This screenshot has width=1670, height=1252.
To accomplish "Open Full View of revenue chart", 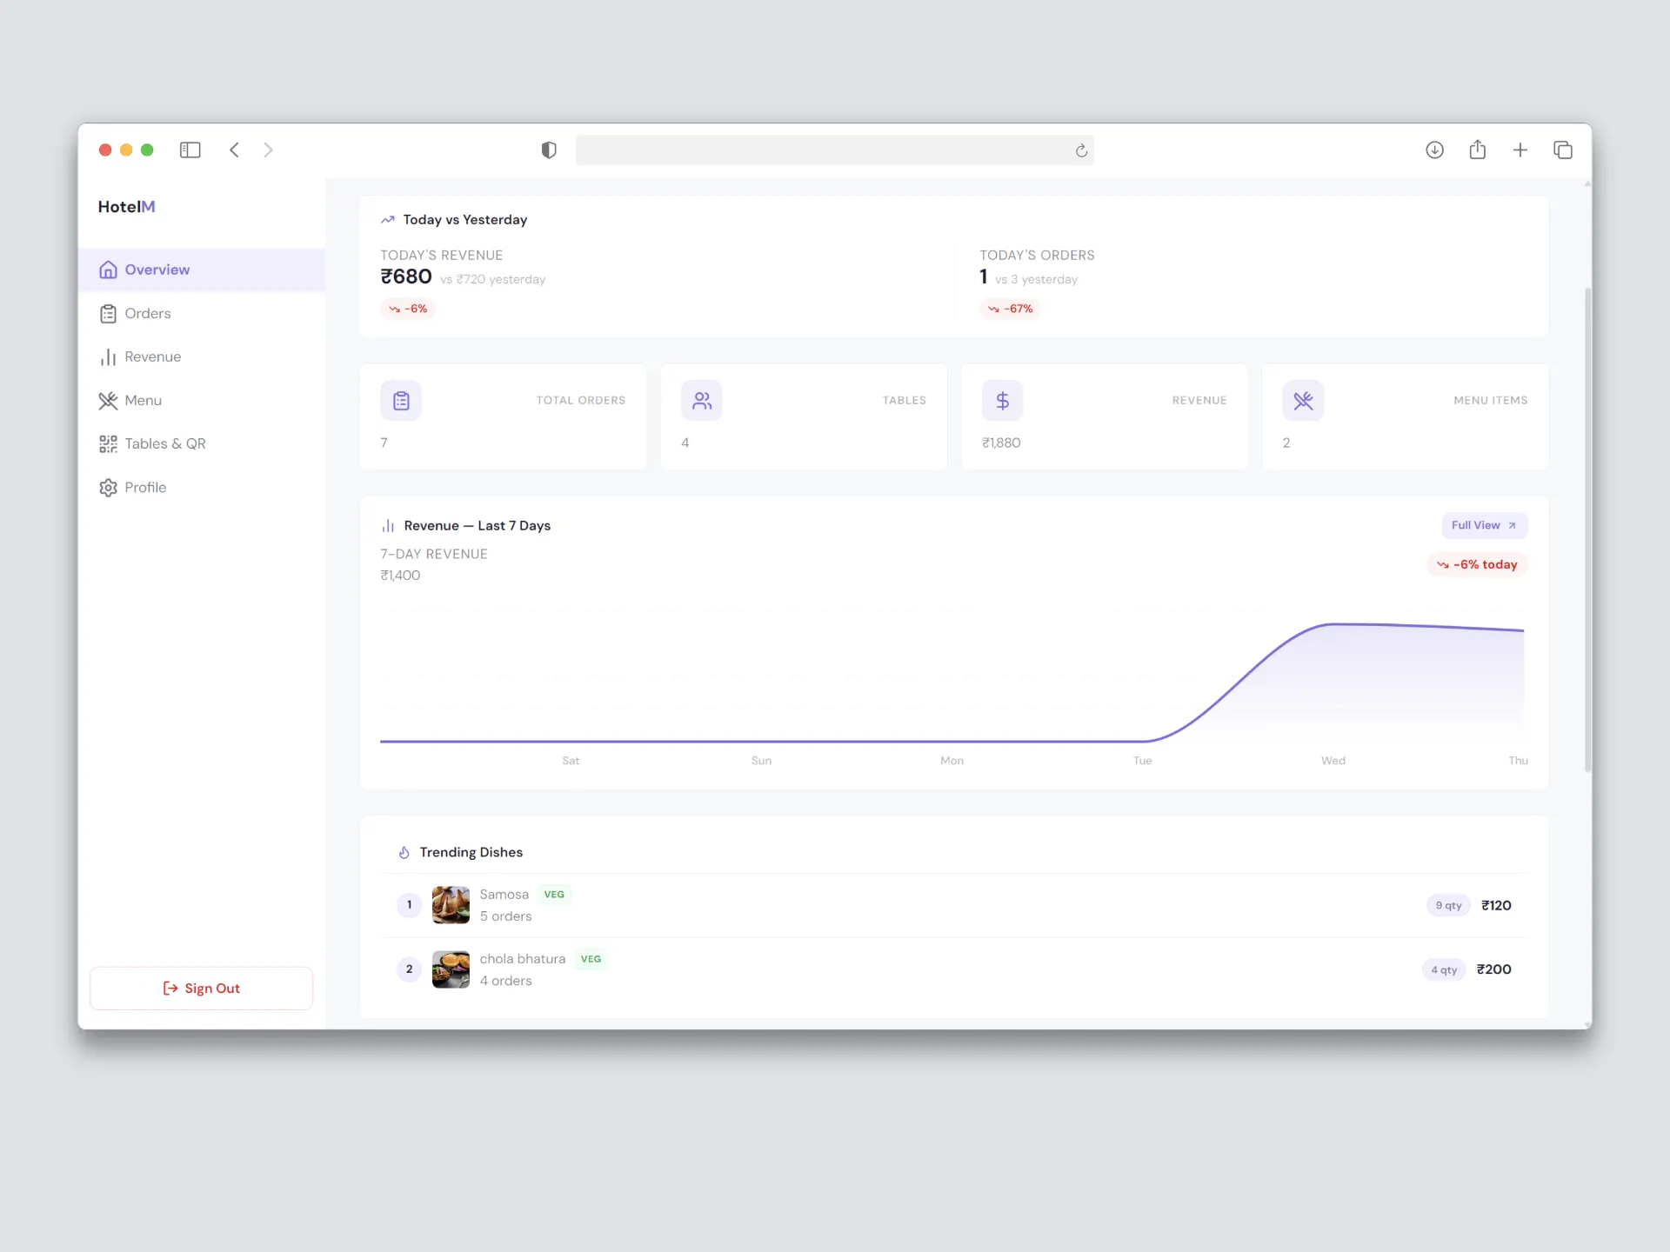I will pyautogui.click(x=1484, y=525).
